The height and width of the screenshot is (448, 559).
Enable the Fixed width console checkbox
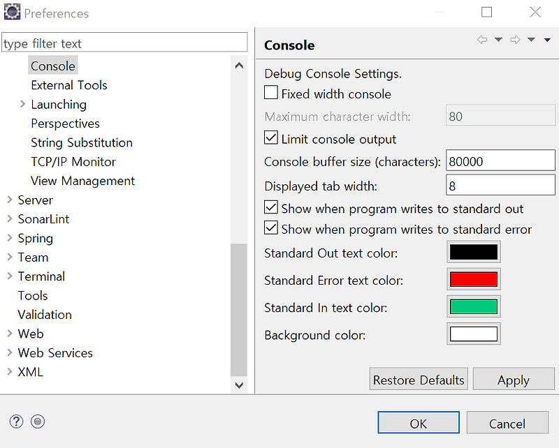(x=271, y=93)
